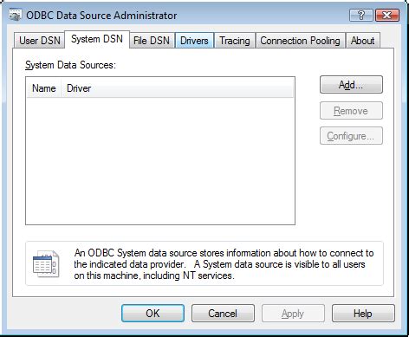Viewport: 409px width, 337px height.
Task: Go to the Drivers tab
Action: pyautogui.click(x=194, y=41)
